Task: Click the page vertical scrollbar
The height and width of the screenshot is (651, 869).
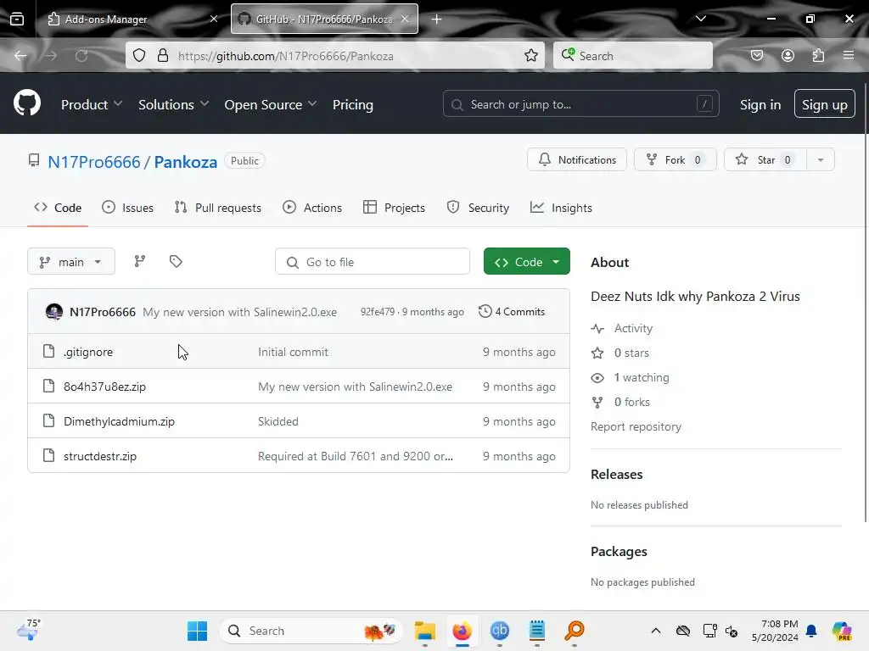Action: (x=865, y=302)
